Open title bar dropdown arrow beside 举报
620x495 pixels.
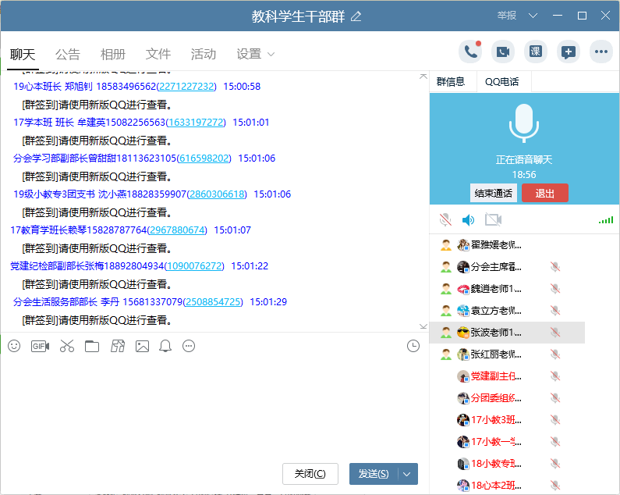tap(533, 16)
